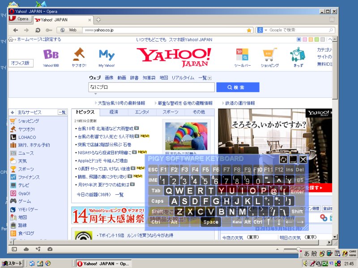Click the blue 検索 button
358x268 pixels.
[x=238, y=87]
